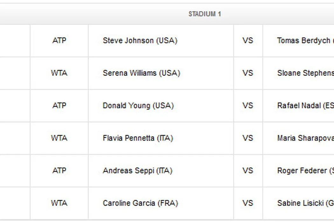Open Maria Sharapova opponent entry
The image size is (334, 222).
(305, 138)
